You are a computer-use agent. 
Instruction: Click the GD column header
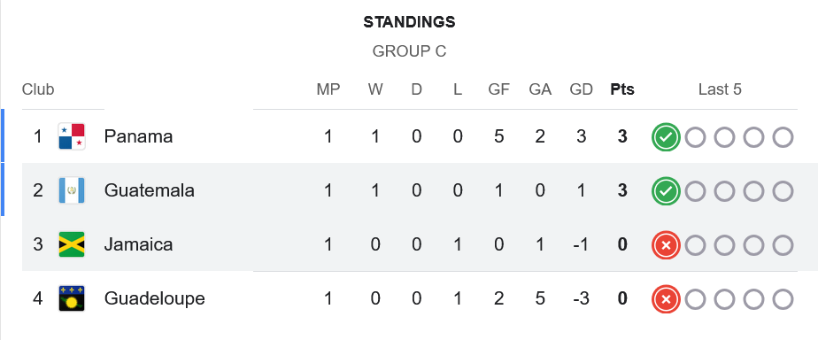click(x=581, y=89)
